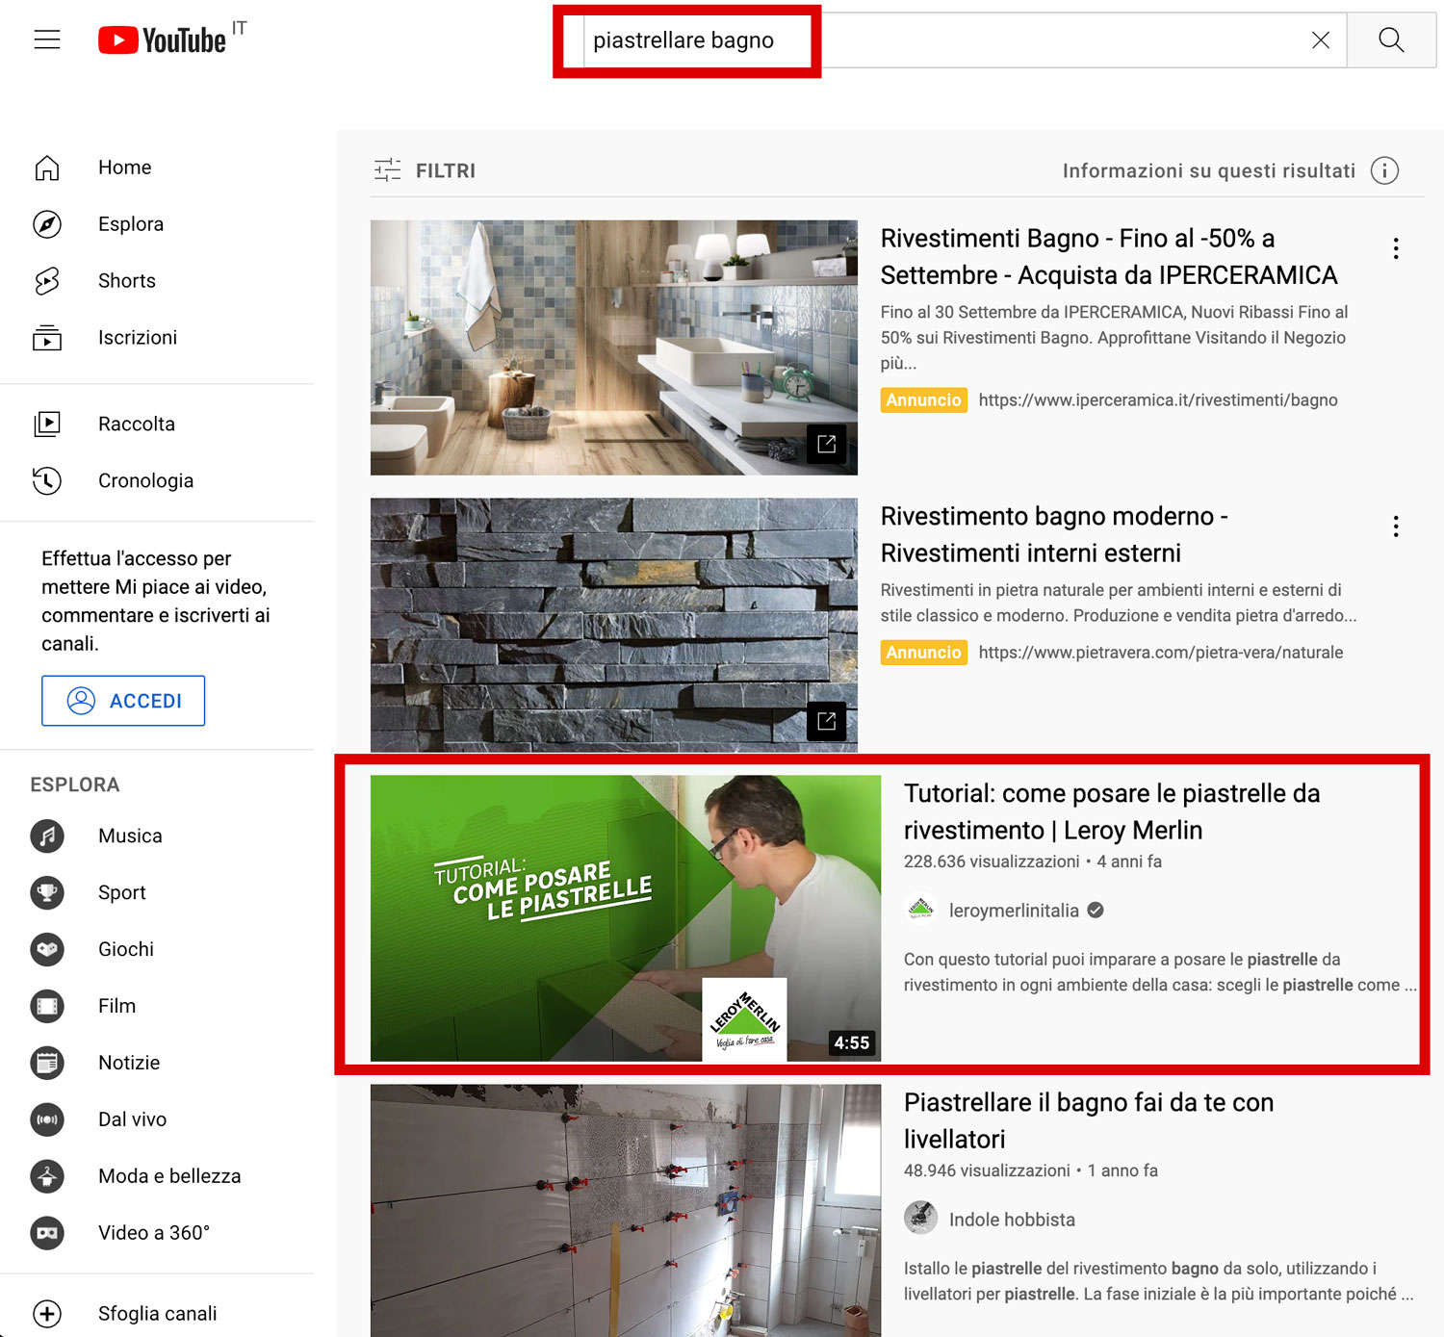This screenshot has height=1337, width=1444.
Task: Click 228.636 visualizzazioni text
Action: (992, 861)
